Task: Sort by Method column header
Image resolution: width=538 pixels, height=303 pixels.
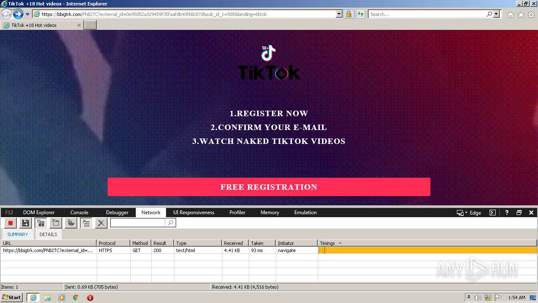Action: tap(141, 243)
